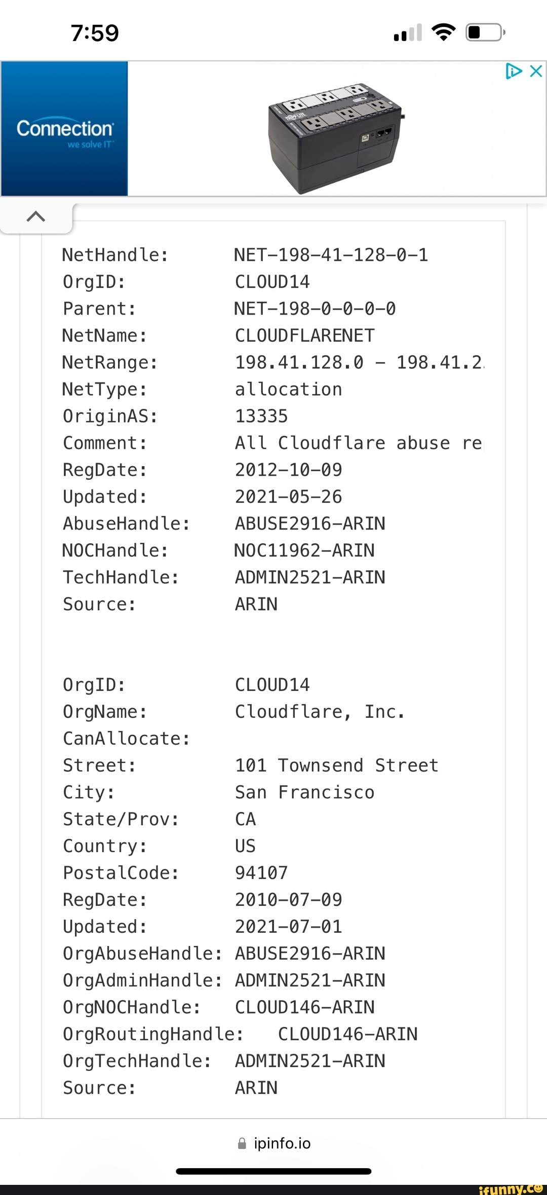Close the ad with the X icon
Image resolution: width=547 pixels, height=1195 pixels.
[536, 71]
